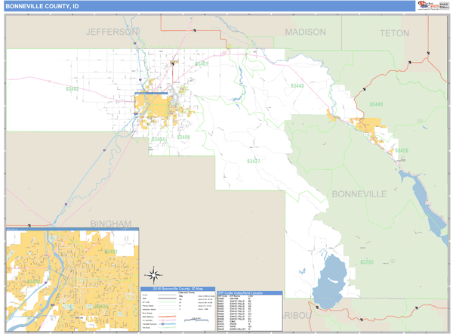The height and width of the screenshot is (334, 453).
Task: Select the MADISON county label
Action: tap(305, 32)
